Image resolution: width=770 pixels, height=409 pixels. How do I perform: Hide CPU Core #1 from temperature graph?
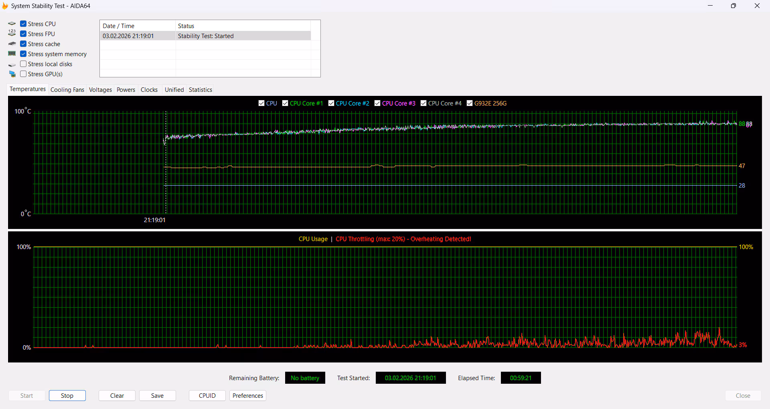point(285,103)
